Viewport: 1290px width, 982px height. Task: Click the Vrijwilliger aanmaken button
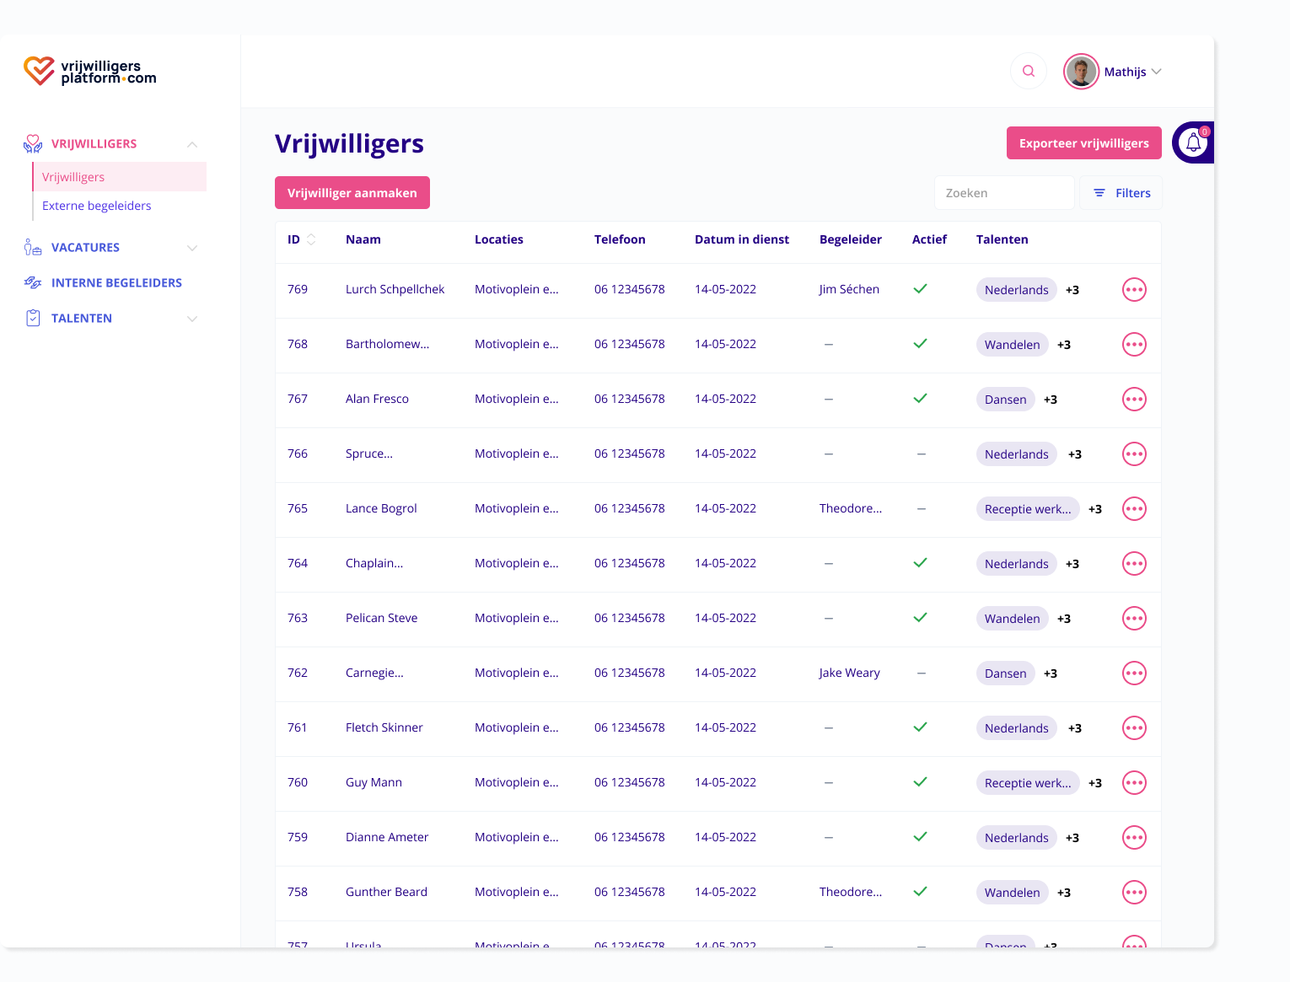coord(352,193)
